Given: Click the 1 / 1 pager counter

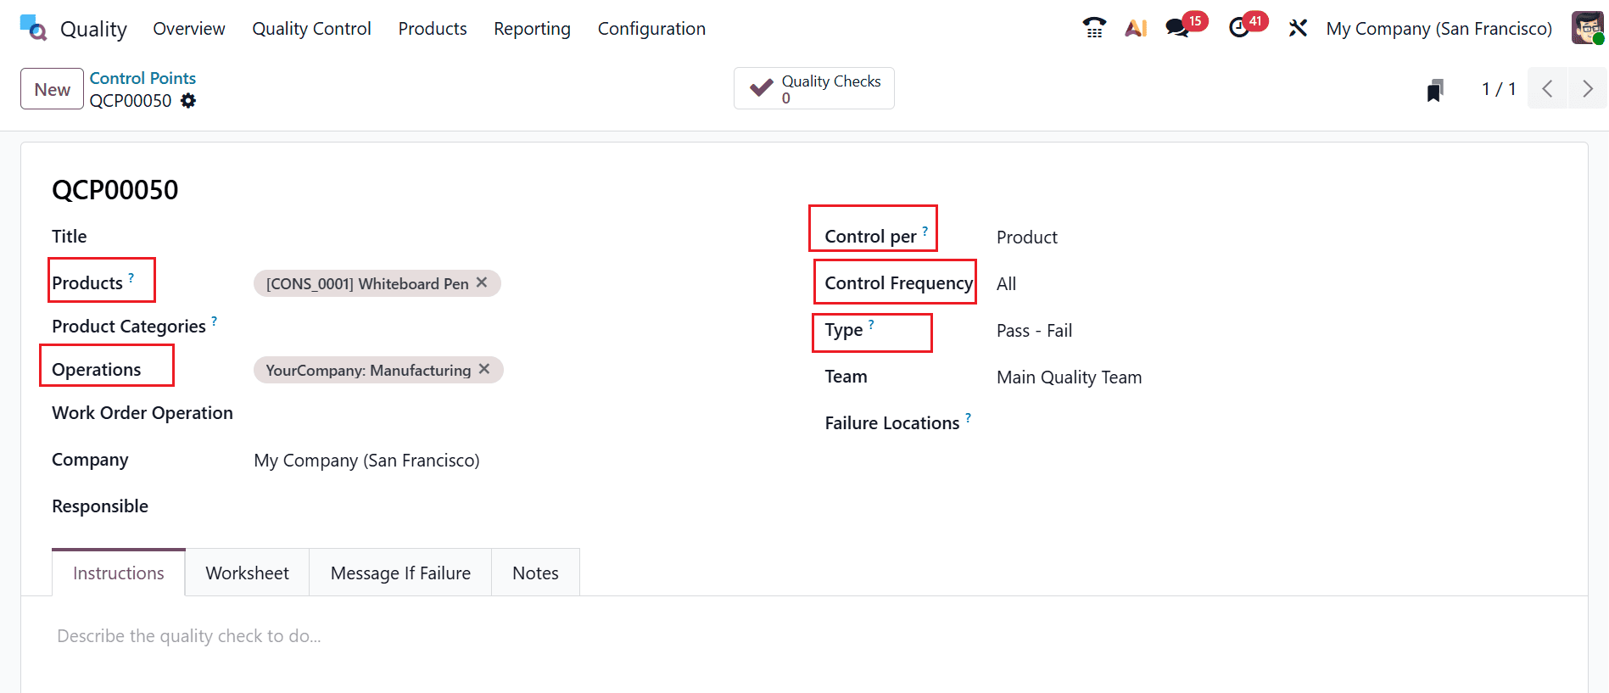Looking at the screenshot, I should [1498, 89].
